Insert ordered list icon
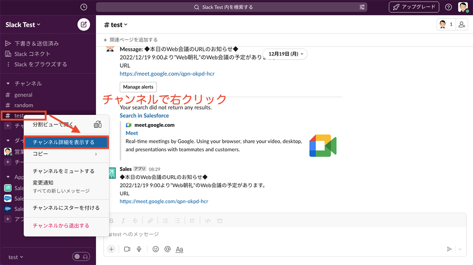The image size is (473, 265). [x=165, y=221]
